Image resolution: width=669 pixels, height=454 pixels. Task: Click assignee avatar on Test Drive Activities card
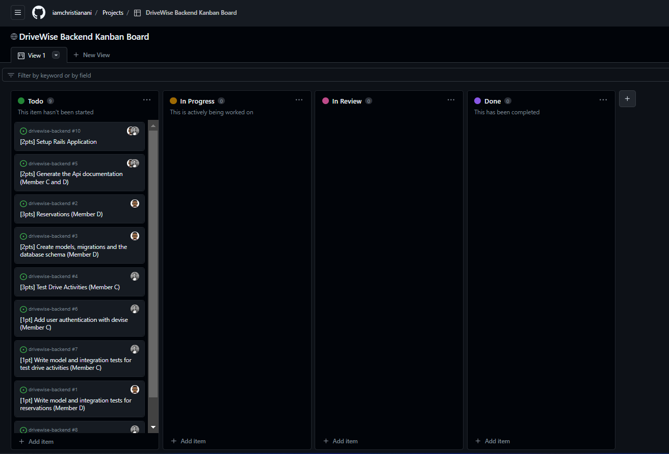point(135,276)
